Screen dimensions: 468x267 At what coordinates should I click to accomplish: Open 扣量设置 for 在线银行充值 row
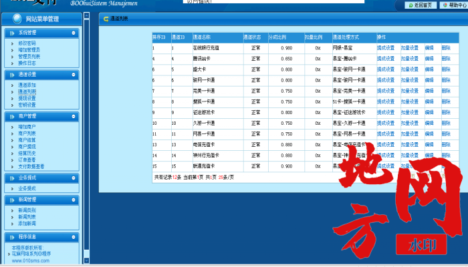click(409, 48)
